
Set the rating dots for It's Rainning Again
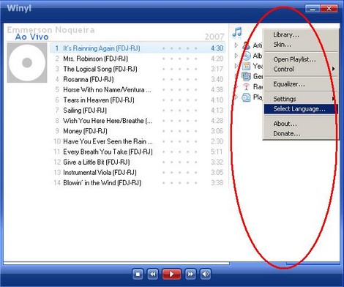pos(179,48)
